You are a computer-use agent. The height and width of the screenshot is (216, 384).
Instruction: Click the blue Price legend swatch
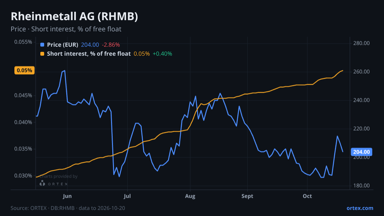[x=42, y=45]
